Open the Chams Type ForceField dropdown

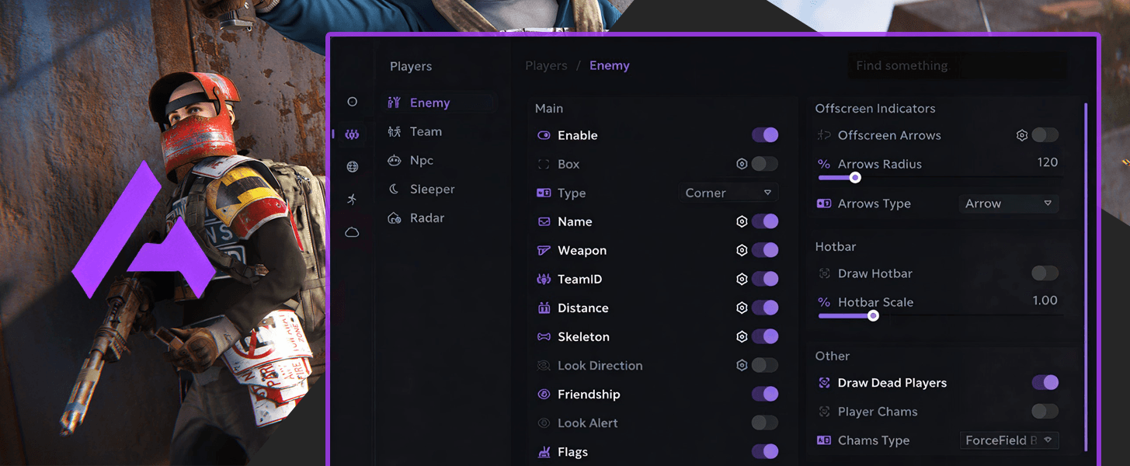(x=1009, y=440)
